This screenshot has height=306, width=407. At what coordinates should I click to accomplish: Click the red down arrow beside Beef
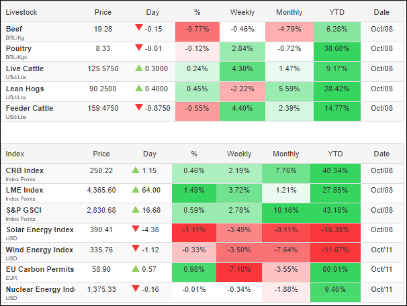point(139,28)
